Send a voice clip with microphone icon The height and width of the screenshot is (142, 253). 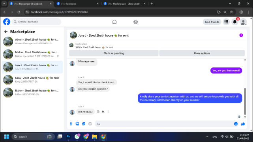click(x=71, y=124)
